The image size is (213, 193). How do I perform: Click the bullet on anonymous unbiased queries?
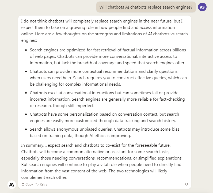point(105,133)
